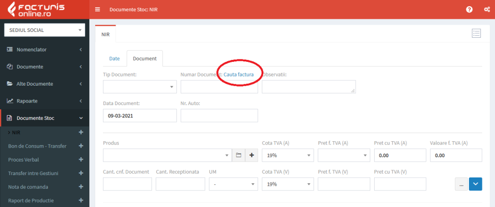The image size is (495, 207).
Task: Click the Valoare f. TVA (A) field
Action: (456, 155)
